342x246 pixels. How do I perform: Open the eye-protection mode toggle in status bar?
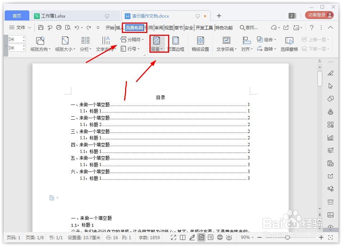(x=229, y=237)
